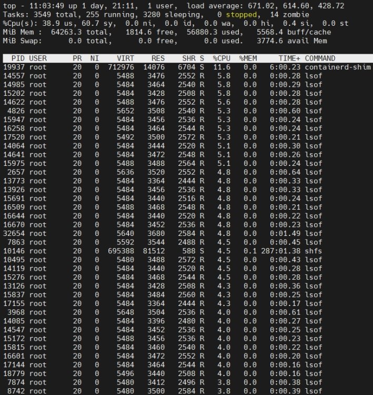Click PID 19937 in the process list
The image size is (373, 395).
point(14,67)
